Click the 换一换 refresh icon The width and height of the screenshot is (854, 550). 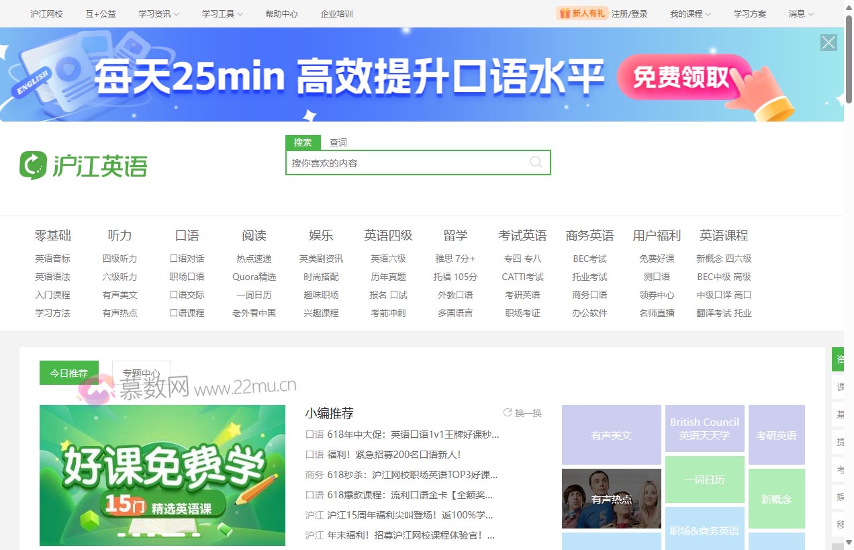508,412
